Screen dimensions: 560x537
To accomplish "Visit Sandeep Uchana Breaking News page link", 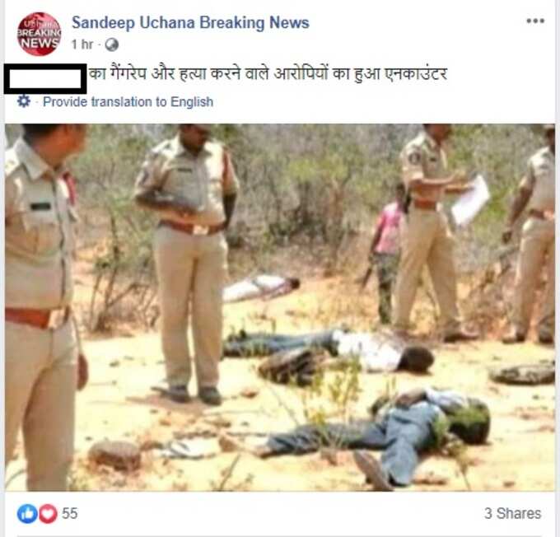I will (190, 22).
